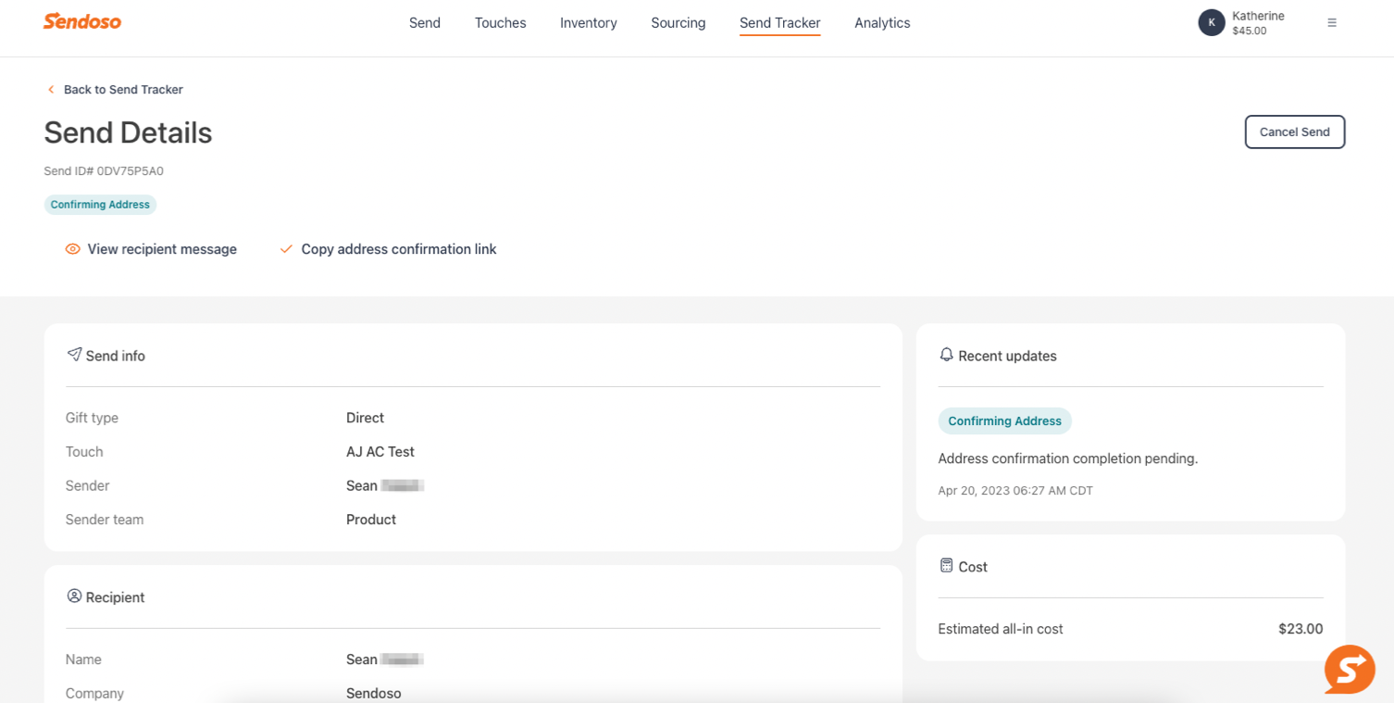Viewport: 1394px width, 703px height.
Task: Click Address confirmation completion pending text
Action: point(1067,458)
